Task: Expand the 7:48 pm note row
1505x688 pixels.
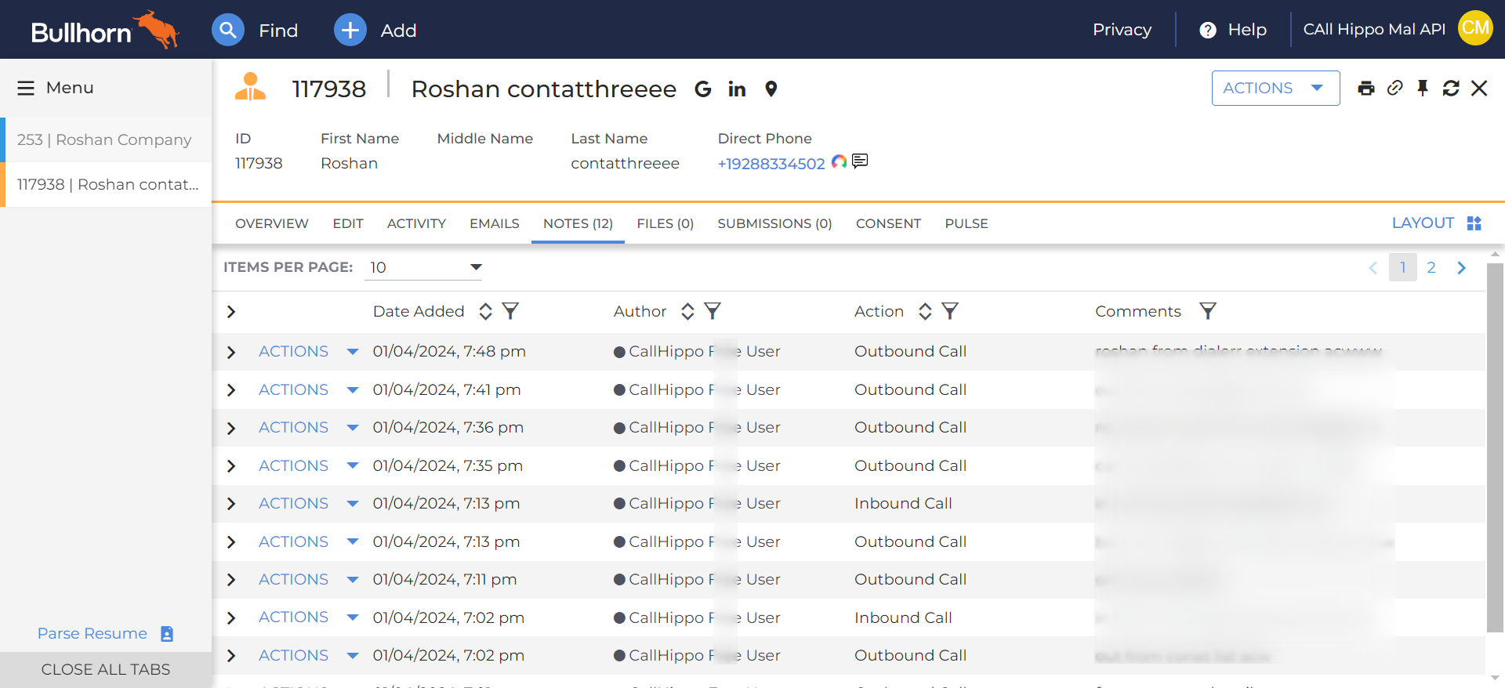Action: click(x=231, y=352)
